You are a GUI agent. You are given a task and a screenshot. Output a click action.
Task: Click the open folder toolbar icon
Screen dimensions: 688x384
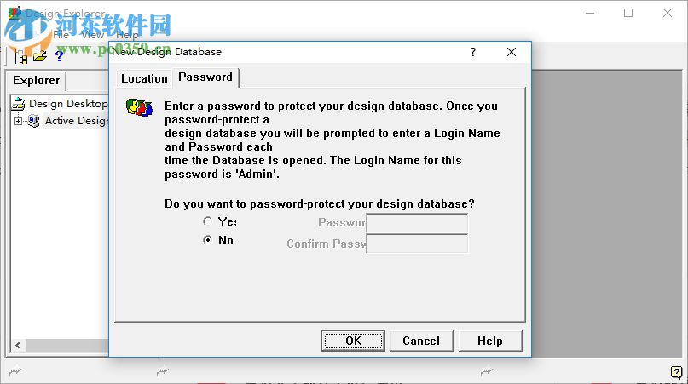click(40, 56)
